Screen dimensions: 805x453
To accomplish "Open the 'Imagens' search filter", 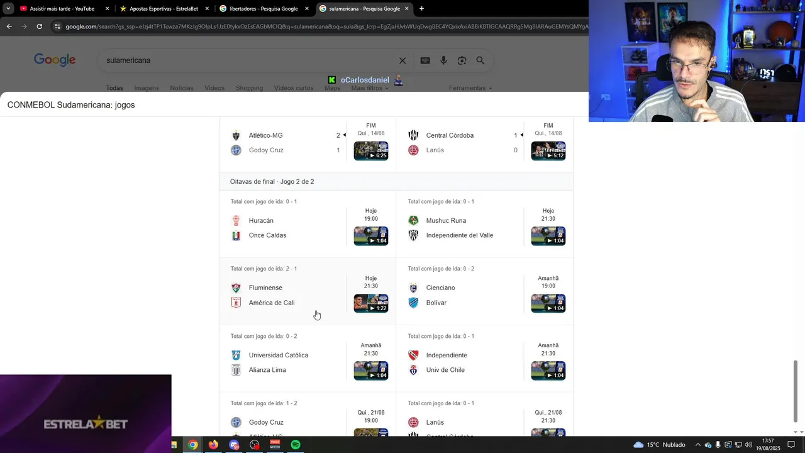I will click(x=147, y=88).
